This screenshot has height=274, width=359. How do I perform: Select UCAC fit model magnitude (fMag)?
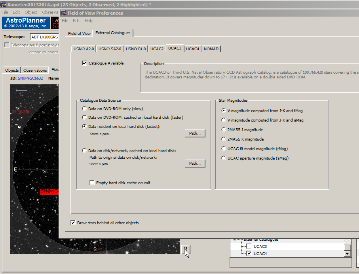click(224, 149)
